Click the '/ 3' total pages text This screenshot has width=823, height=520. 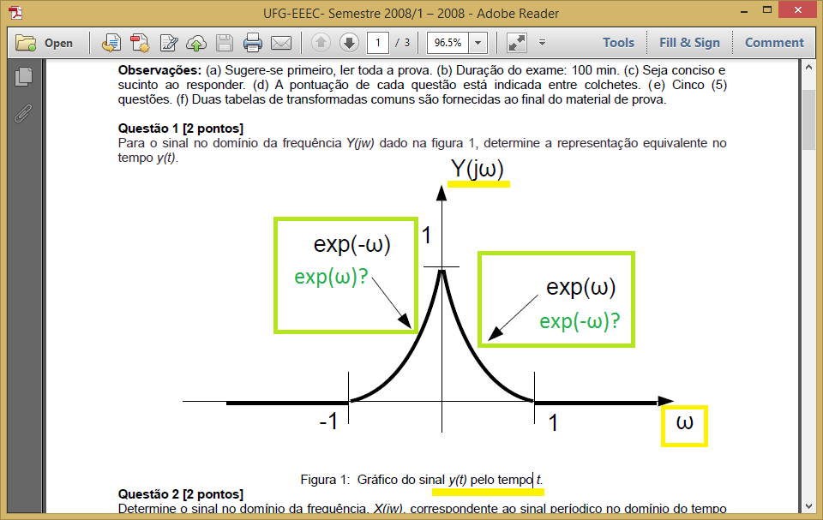[x=403, y=43]
